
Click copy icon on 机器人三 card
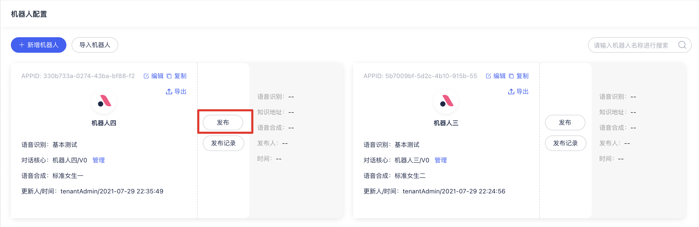[511, 76]
